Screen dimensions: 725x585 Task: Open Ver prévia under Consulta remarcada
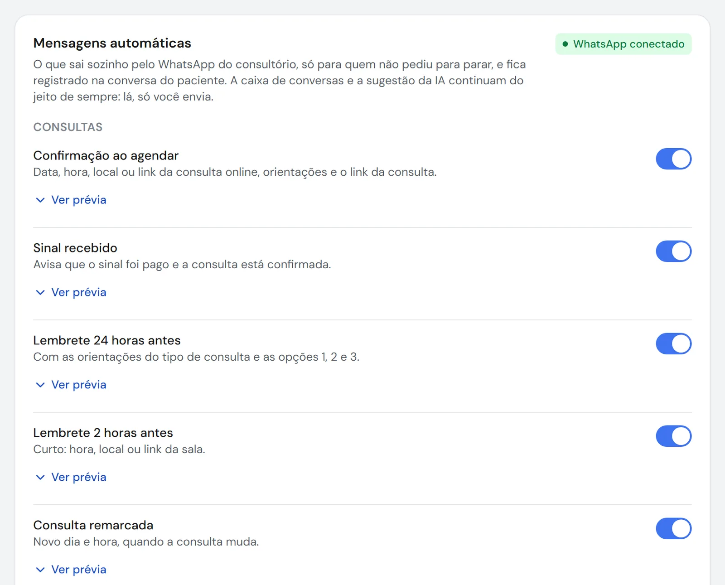click(71, 570)
